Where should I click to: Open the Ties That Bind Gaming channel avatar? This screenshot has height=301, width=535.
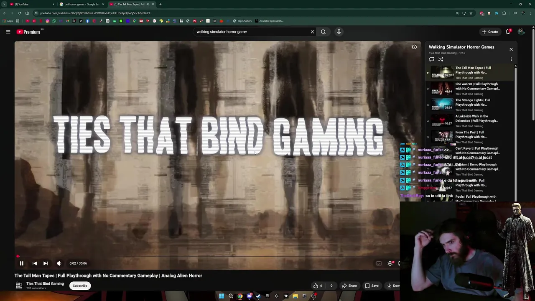point(19,286)
